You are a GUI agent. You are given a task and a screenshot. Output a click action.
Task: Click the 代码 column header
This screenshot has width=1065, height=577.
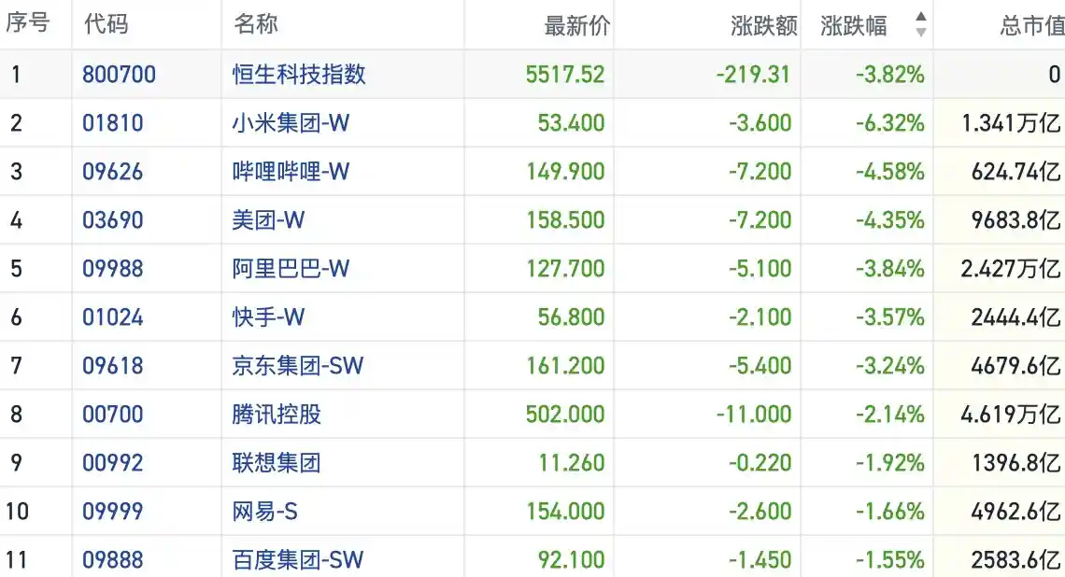click(106, 23)
